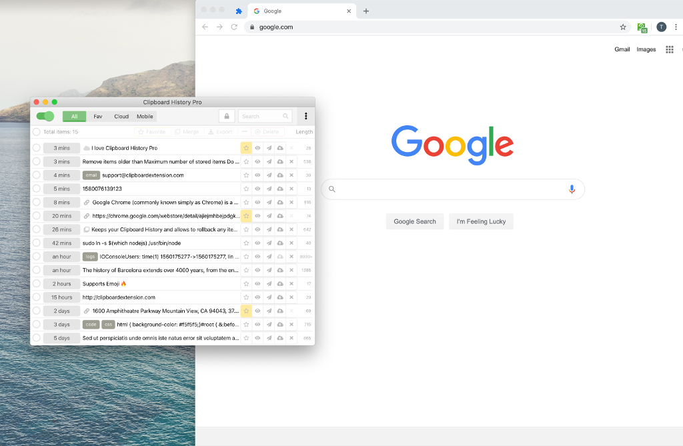Viewport: 683px width, 446px height.
Task: Open the three-dot menu in Clipboard History Pro
Action: click(x=305, y=116)
